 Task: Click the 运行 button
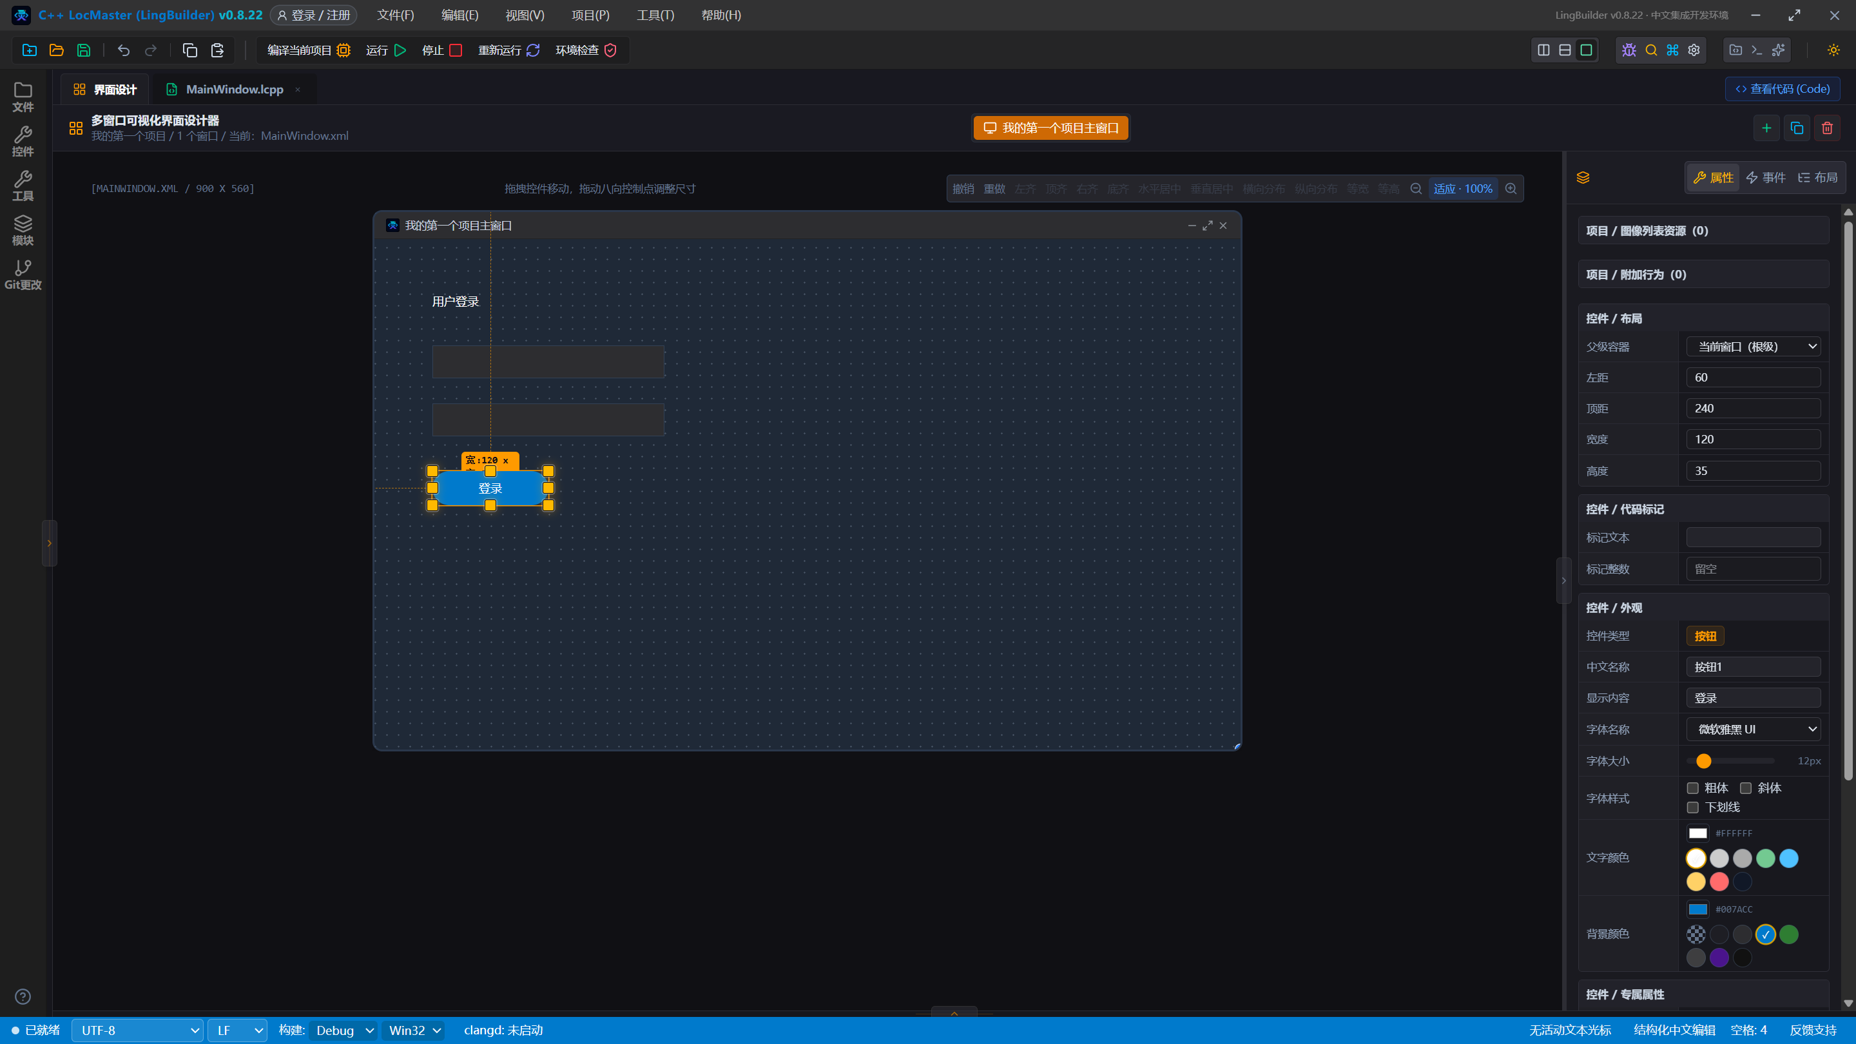pyautogui.click(x=386, y=50)
